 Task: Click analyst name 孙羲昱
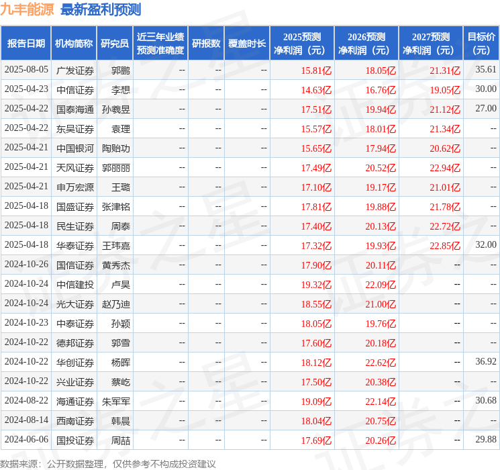pos(116,109)
